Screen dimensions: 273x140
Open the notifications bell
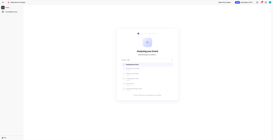pyautogui.click(x=261, y=2)
